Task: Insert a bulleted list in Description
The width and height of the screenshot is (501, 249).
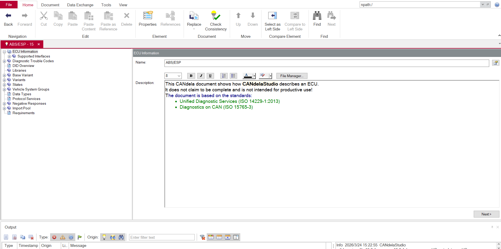Action: pos(233,76)
